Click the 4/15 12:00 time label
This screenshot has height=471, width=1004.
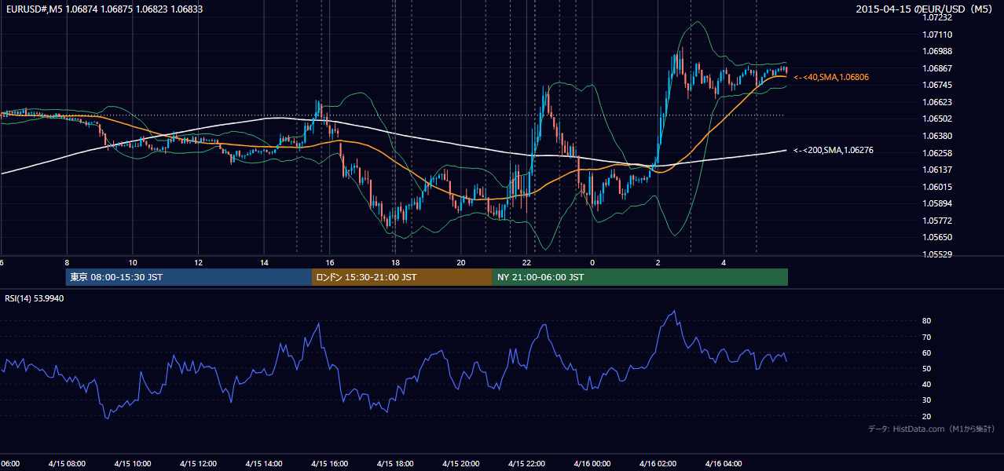coord(198,464)
